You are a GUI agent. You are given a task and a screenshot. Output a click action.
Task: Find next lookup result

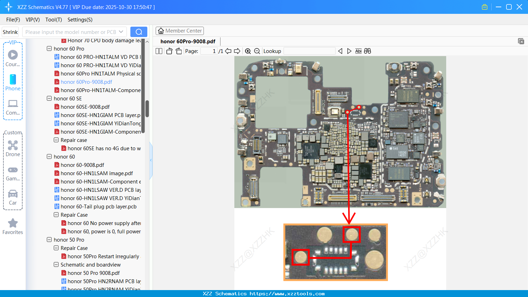[x=349, y=51]
